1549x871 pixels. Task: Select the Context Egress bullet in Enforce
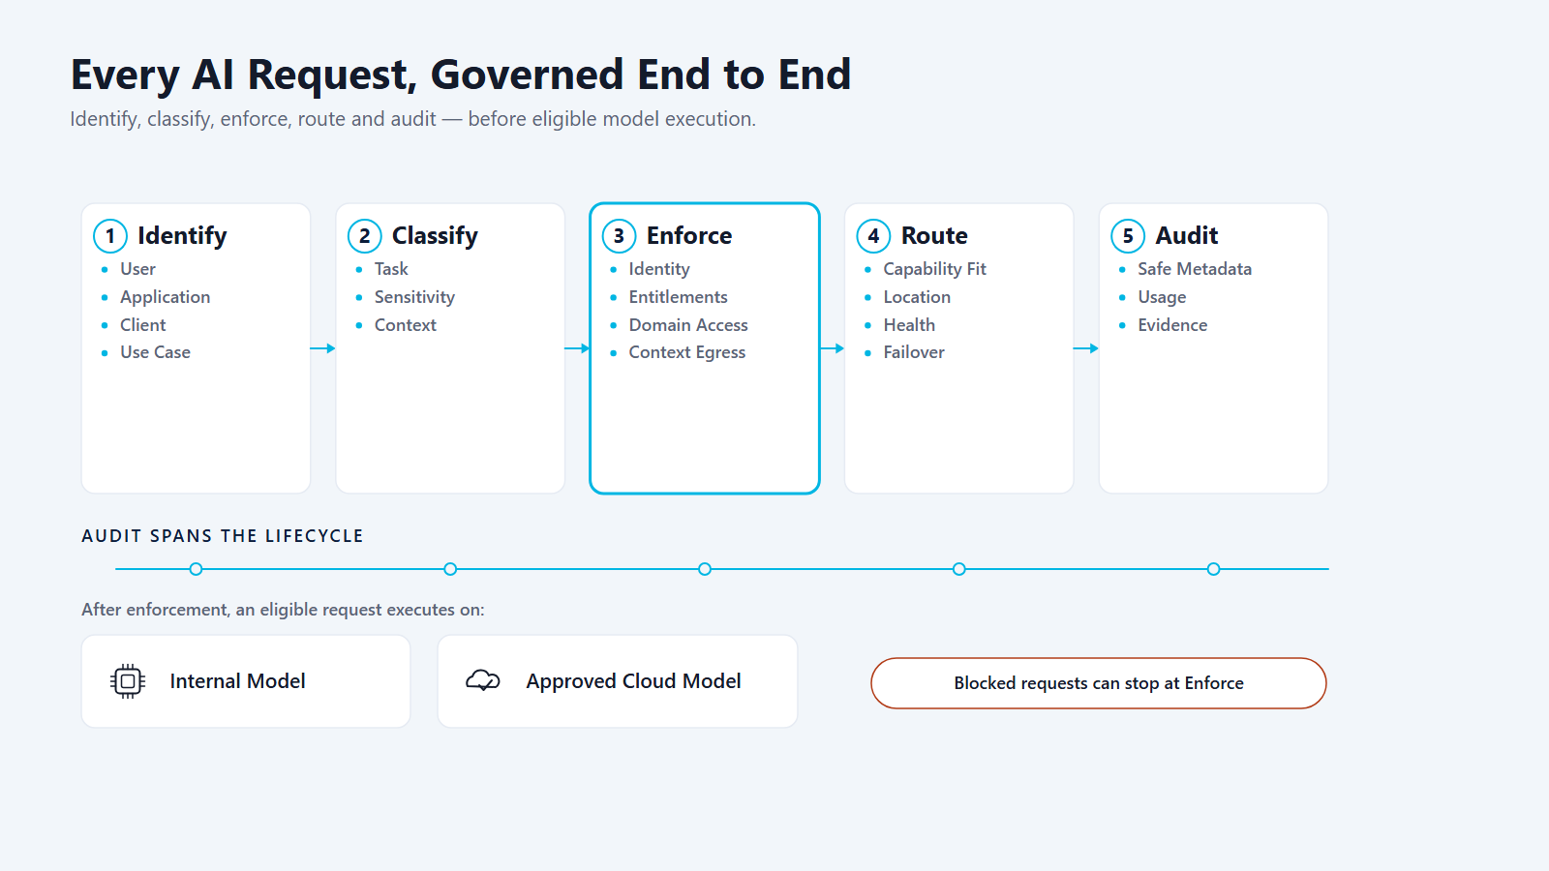click(687, 352)
